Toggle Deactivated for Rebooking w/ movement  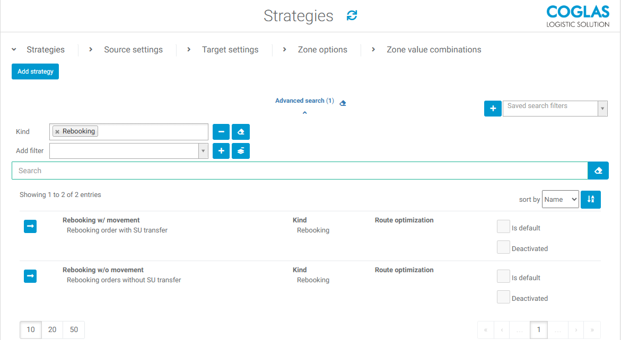[503, 247]
